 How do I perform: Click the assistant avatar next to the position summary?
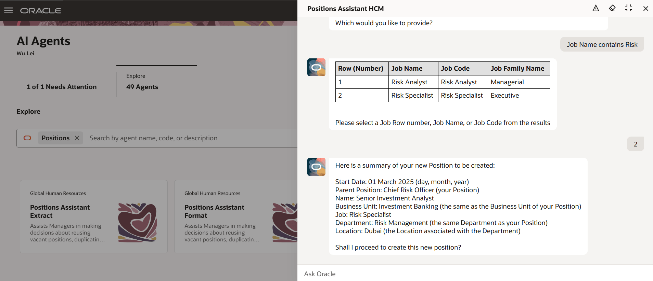[316, 167]
